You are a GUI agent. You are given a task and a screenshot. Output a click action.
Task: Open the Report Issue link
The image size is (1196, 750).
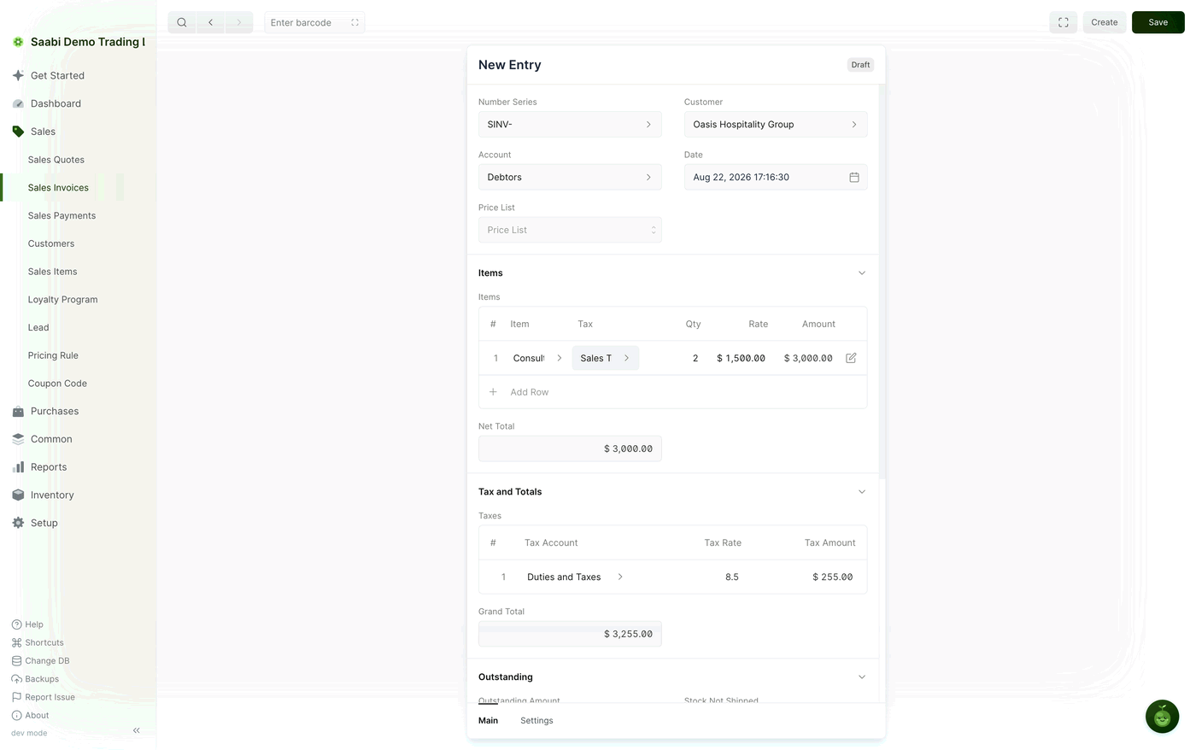coord(50,697)
